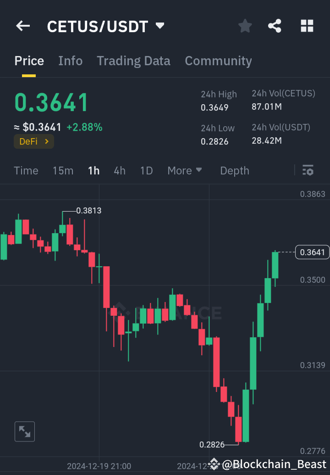Tap the Blockchain_Beast diamond logo
The image size is (330, 475).
pyautogui.click(x=214, y=464)
